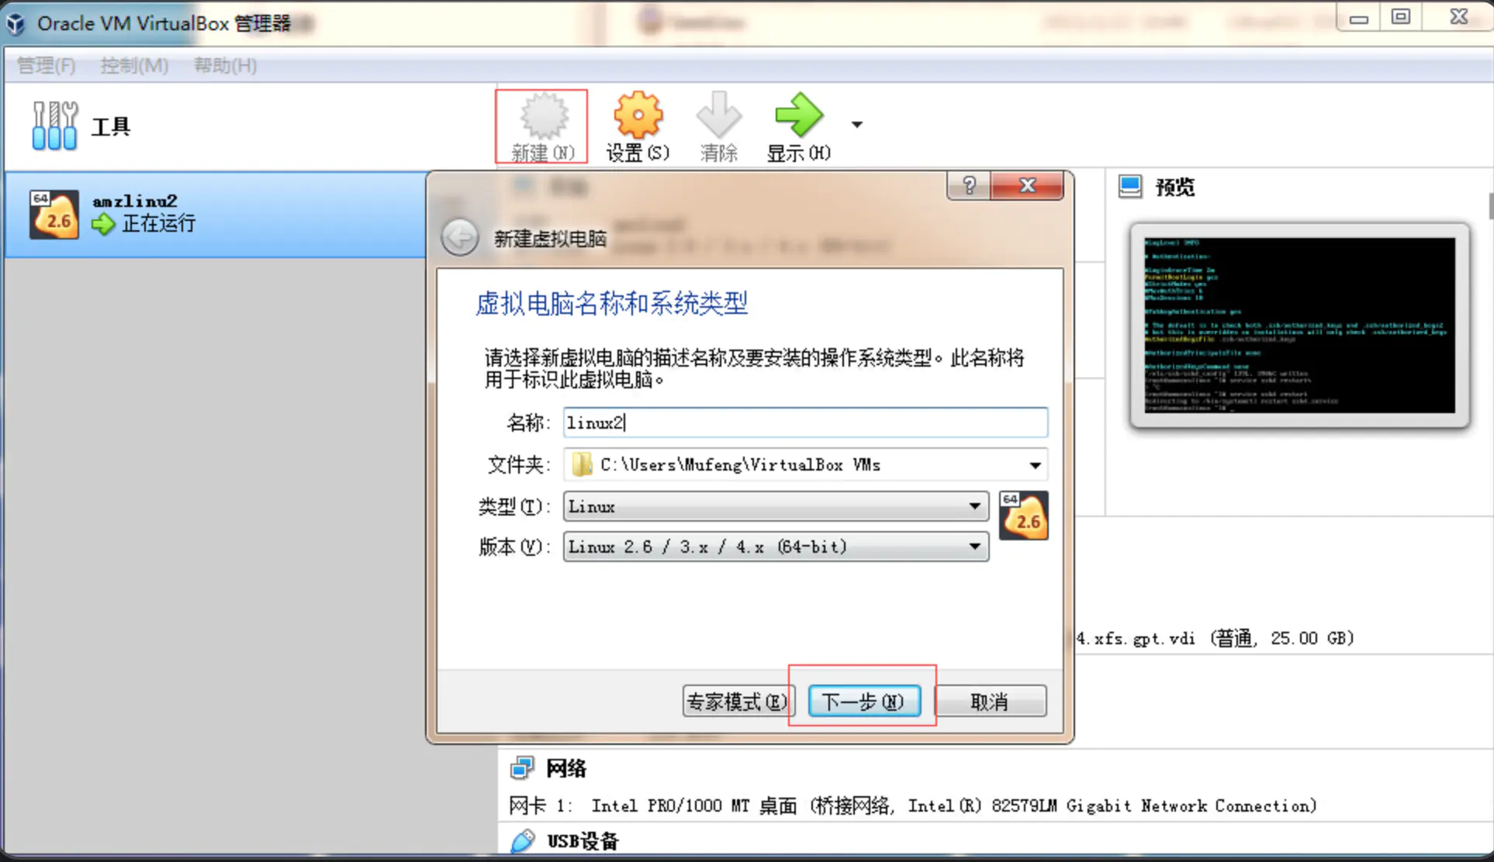Image resolution: width=1494 pixels, height=862 pixels.
Task: Click the Network (网络) section icon
Action: (522, 768)
